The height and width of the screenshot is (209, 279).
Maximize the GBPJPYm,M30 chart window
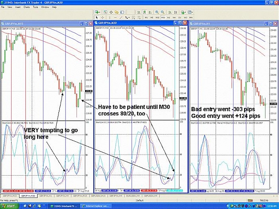click(x=180, y=23)
